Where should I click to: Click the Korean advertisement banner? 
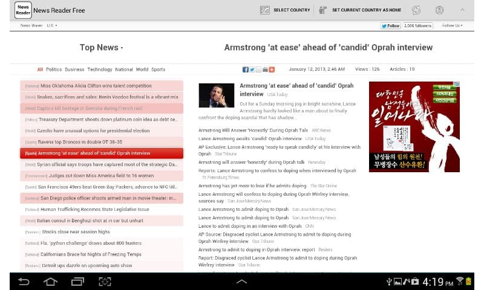(x=414, y=127)
